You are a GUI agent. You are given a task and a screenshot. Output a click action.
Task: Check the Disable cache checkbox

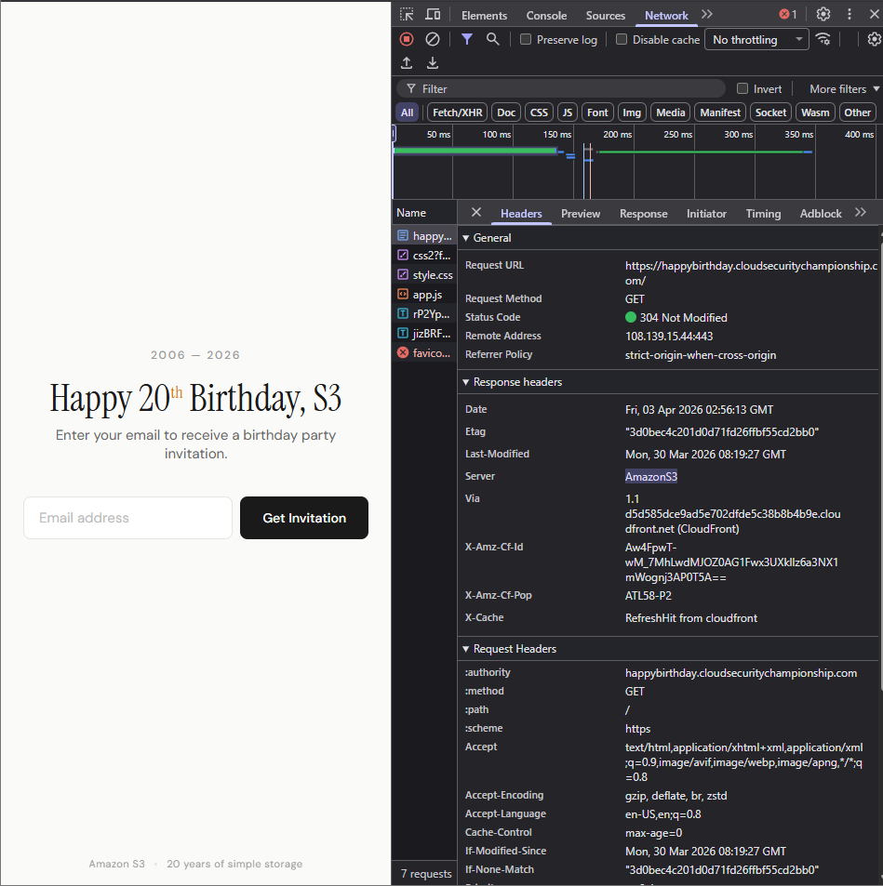622,40
